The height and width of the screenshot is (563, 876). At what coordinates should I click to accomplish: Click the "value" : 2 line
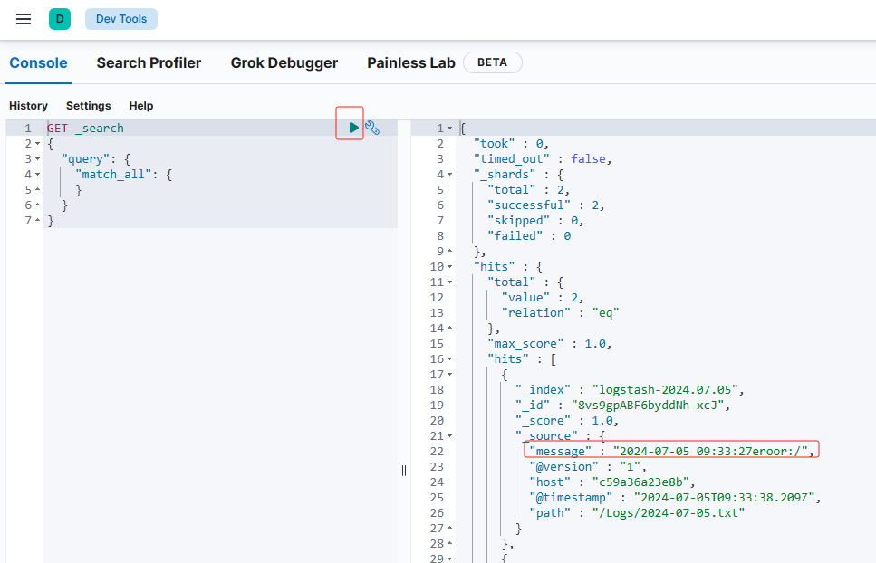click(543, 298)
